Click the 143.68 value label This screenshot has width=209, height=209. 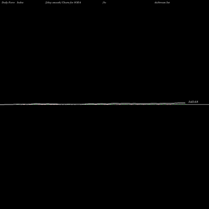click(x=193, y=102)
